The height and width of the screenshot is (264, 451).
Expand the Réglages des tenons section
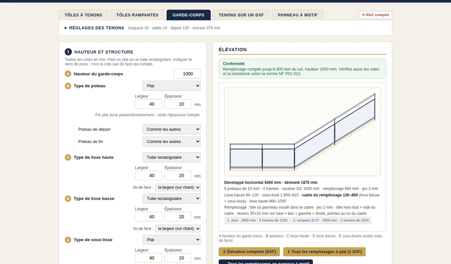(94, 28)
